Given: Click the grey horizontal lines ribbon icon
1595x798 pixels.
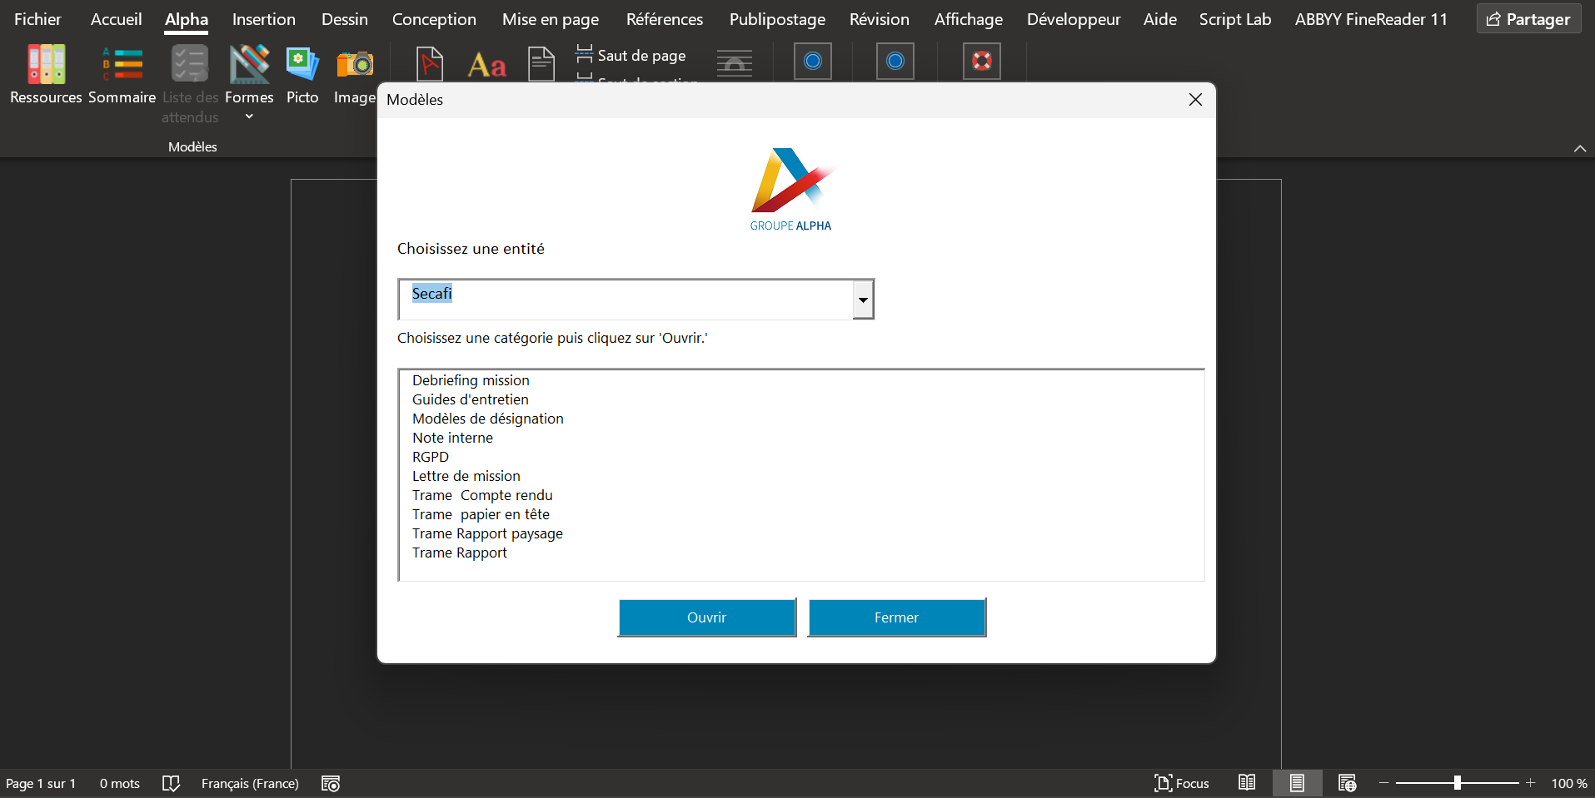Looking at the screenshot, I should (735, 64).
